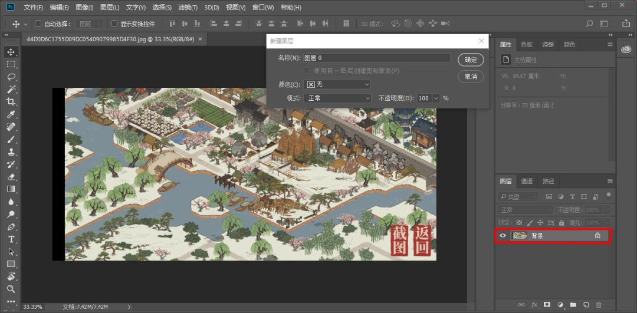Select the Hand tool
Image resolution: width=637 pixels, height=313 pixels.
[11, 276]
